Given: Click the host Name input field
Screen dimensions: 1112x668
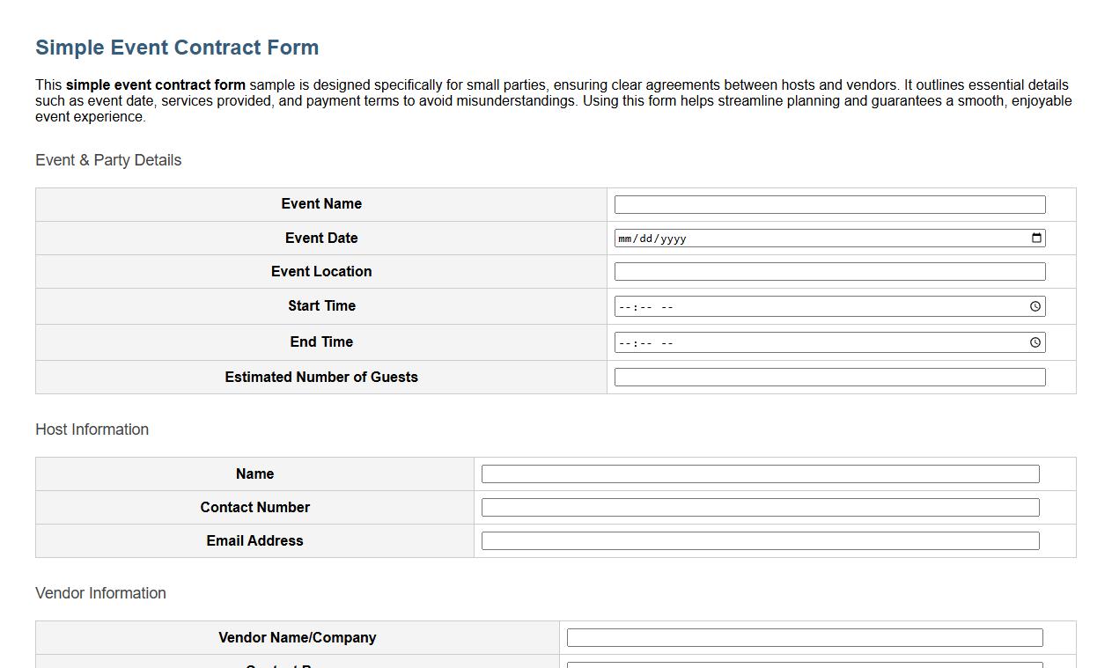Looking at the screenshot, I should (x=759, y=473).
